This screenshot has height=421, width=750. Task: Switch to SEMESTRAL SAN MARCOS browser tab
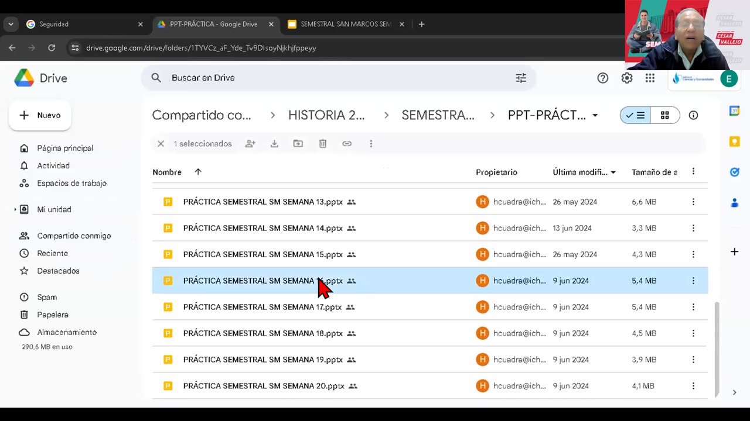[x=346, y=24]
